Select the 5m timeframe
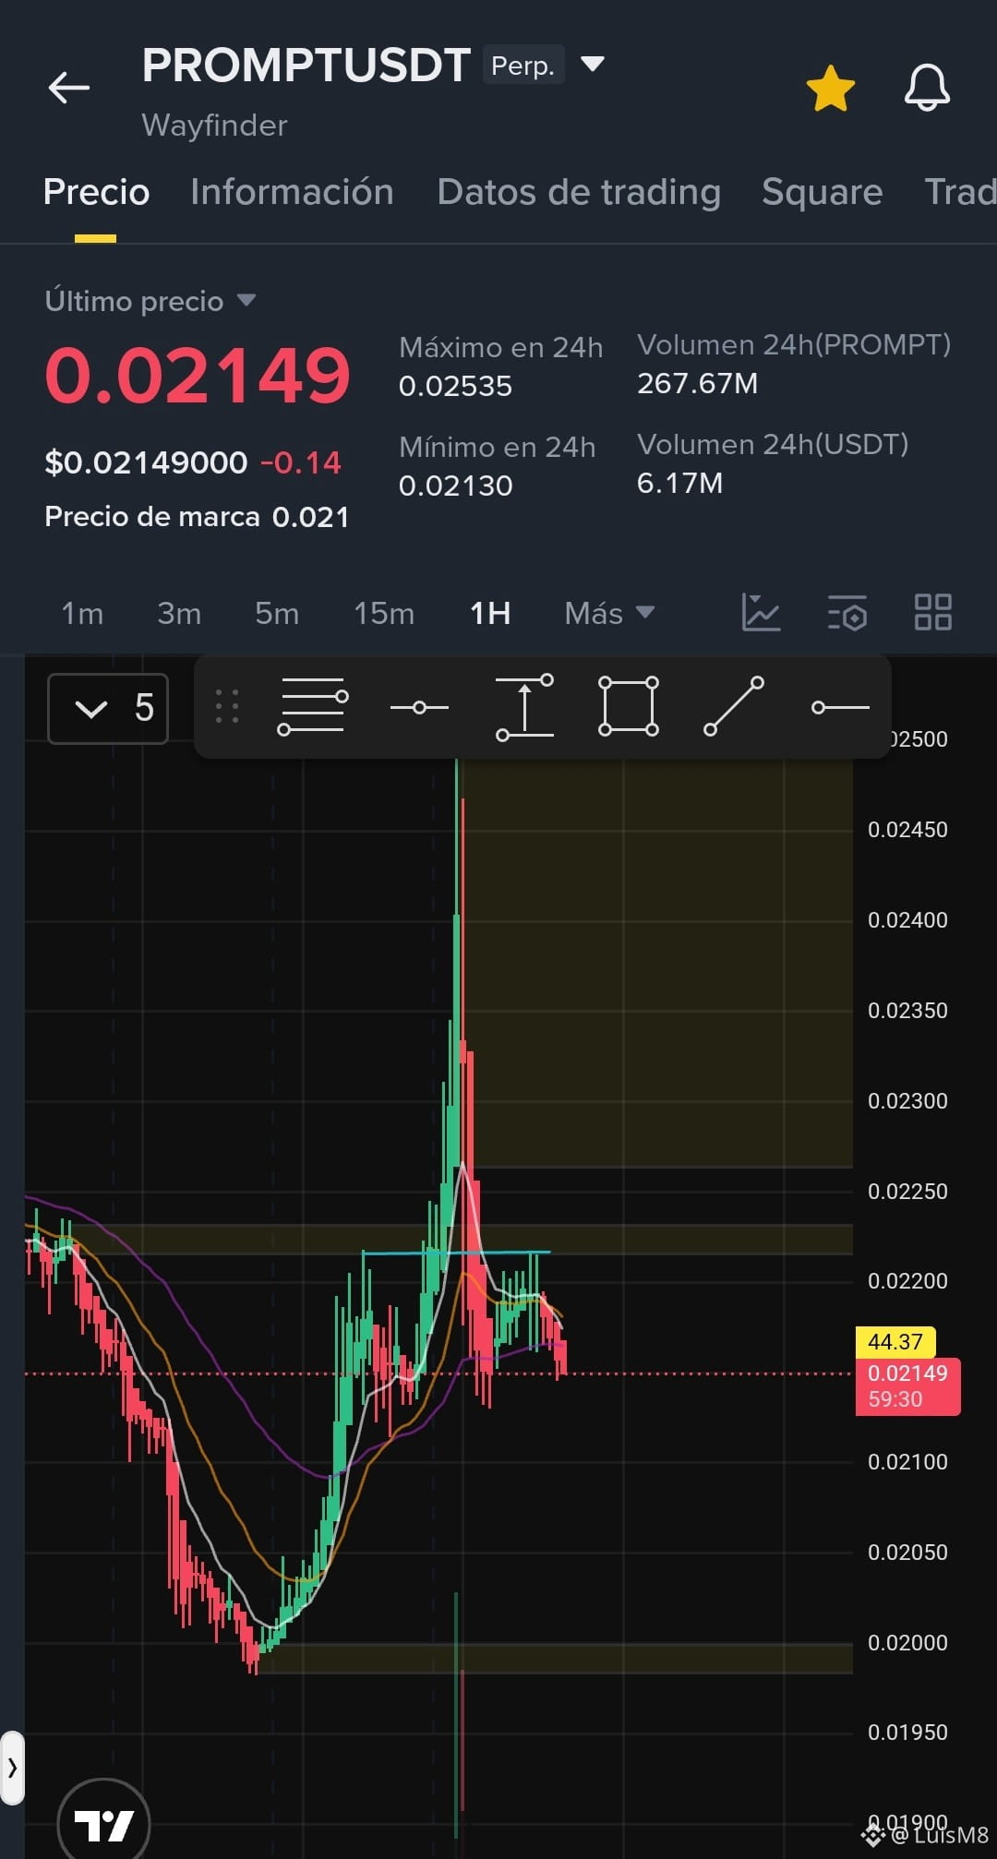Viewport: 997px width, 1859px height. 277,613
